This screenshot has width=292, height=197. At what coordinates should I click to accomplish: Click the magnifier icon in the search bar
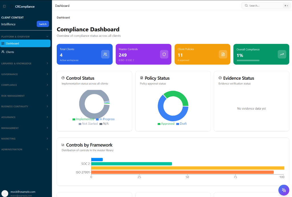click(246, 5)
